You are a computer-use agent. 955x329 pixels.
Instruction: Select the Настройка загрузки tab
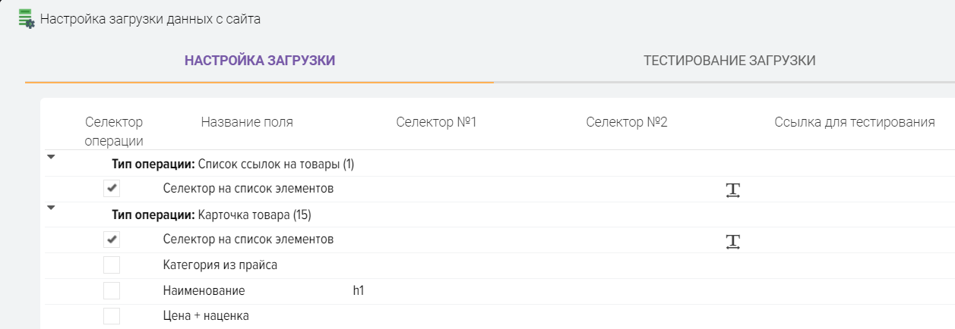[260, 61]
